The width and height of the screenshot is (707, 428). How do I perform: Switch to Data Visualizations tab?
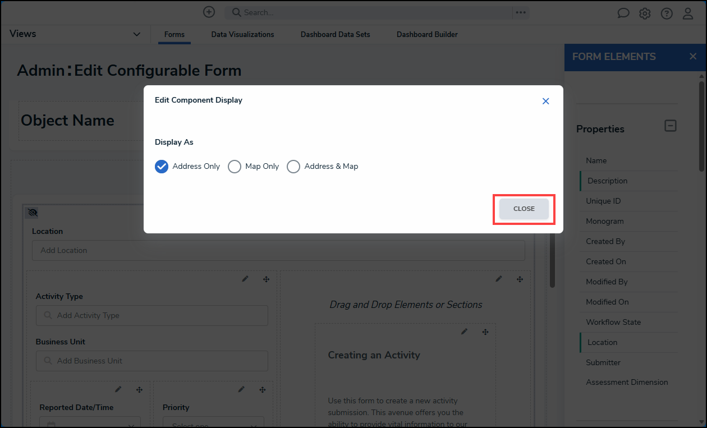(x=242, y=35)
